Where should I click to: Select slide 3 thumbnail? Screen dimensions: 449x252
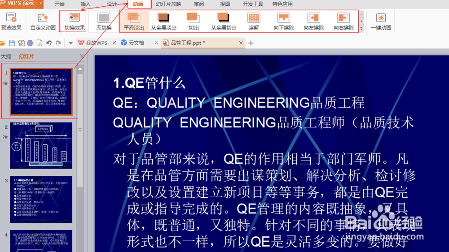click(x=41, y=200)
